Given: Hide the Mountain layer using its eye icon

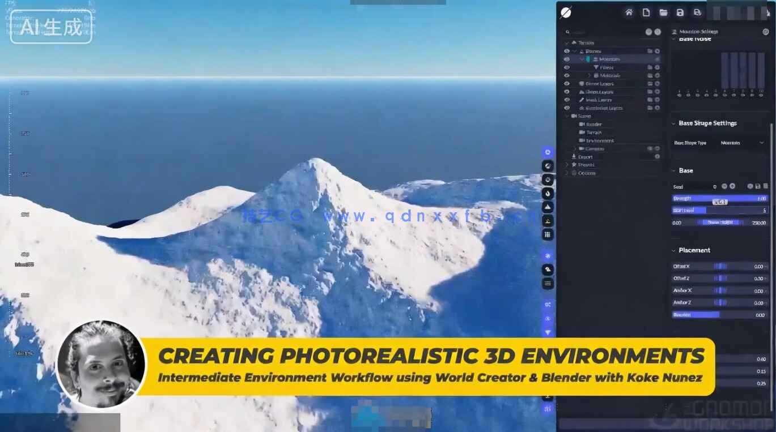Looking at the screenshot, I should point(567,59).
